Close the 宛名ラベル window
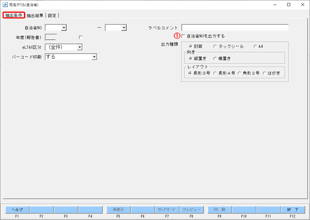This screenshot has width=310, height=220. pyautogui.click(x=302, y=5)
